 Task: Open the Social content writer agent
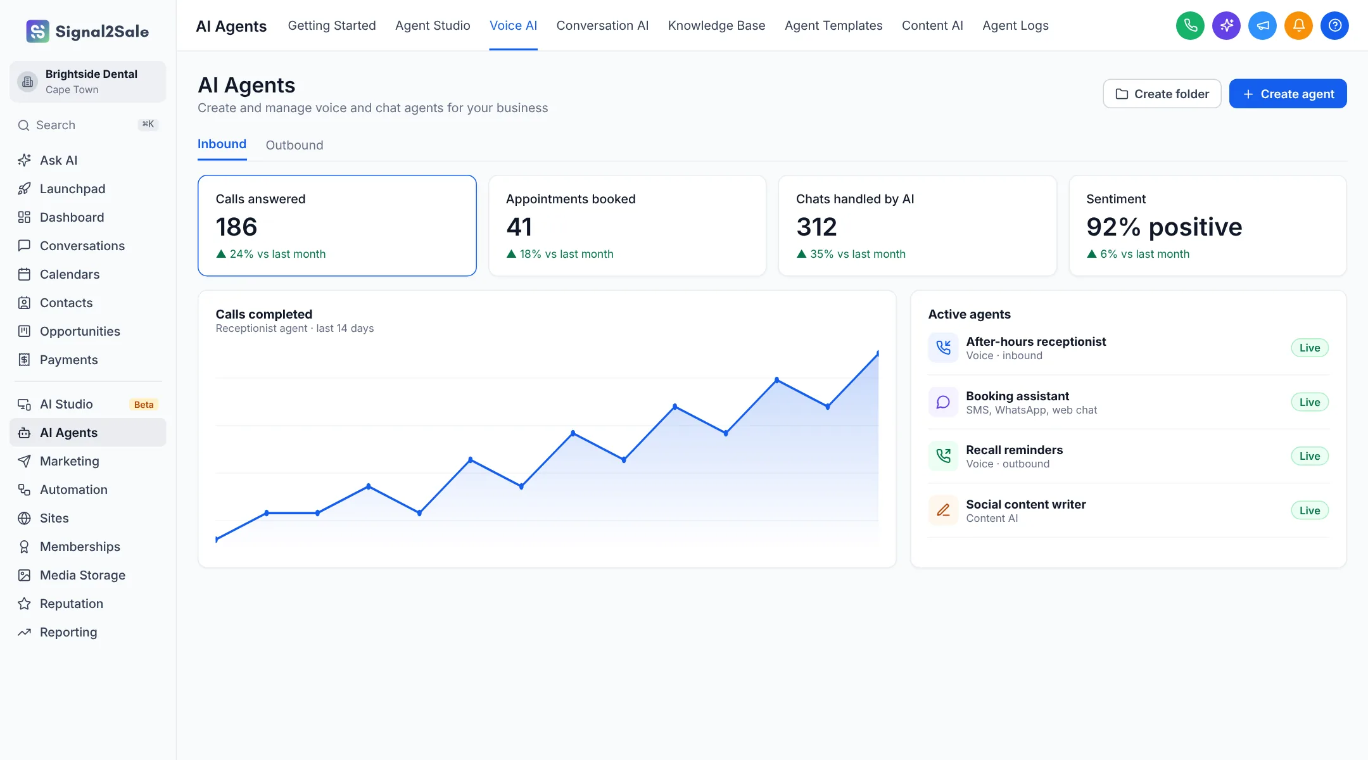(x=1128, y=510)
